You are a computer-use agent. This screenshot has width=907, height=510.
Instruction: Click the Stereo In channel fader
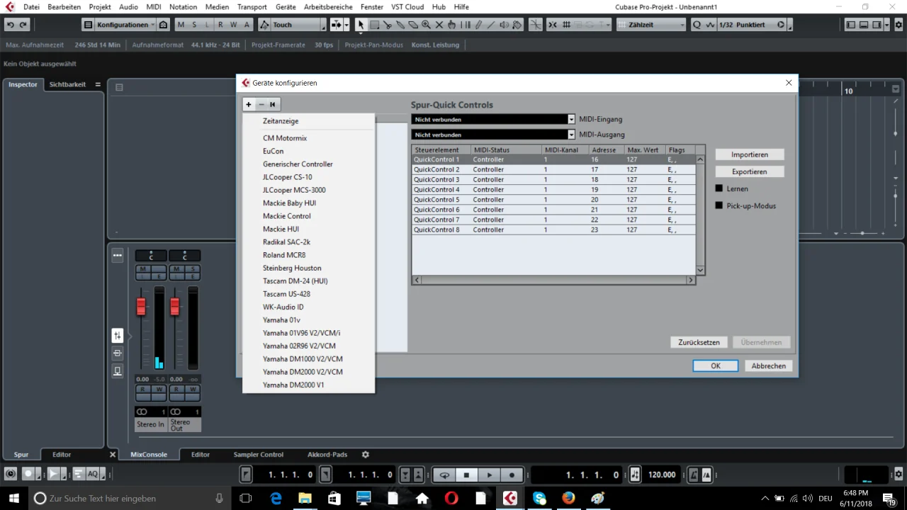tap(141, 306)
